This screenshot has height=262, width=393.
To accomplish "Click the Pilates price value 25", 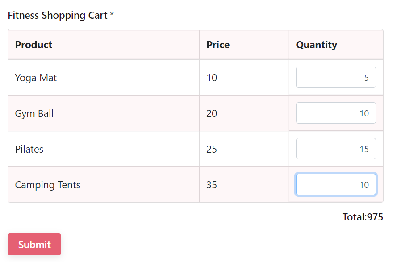I will pos(212,149).
